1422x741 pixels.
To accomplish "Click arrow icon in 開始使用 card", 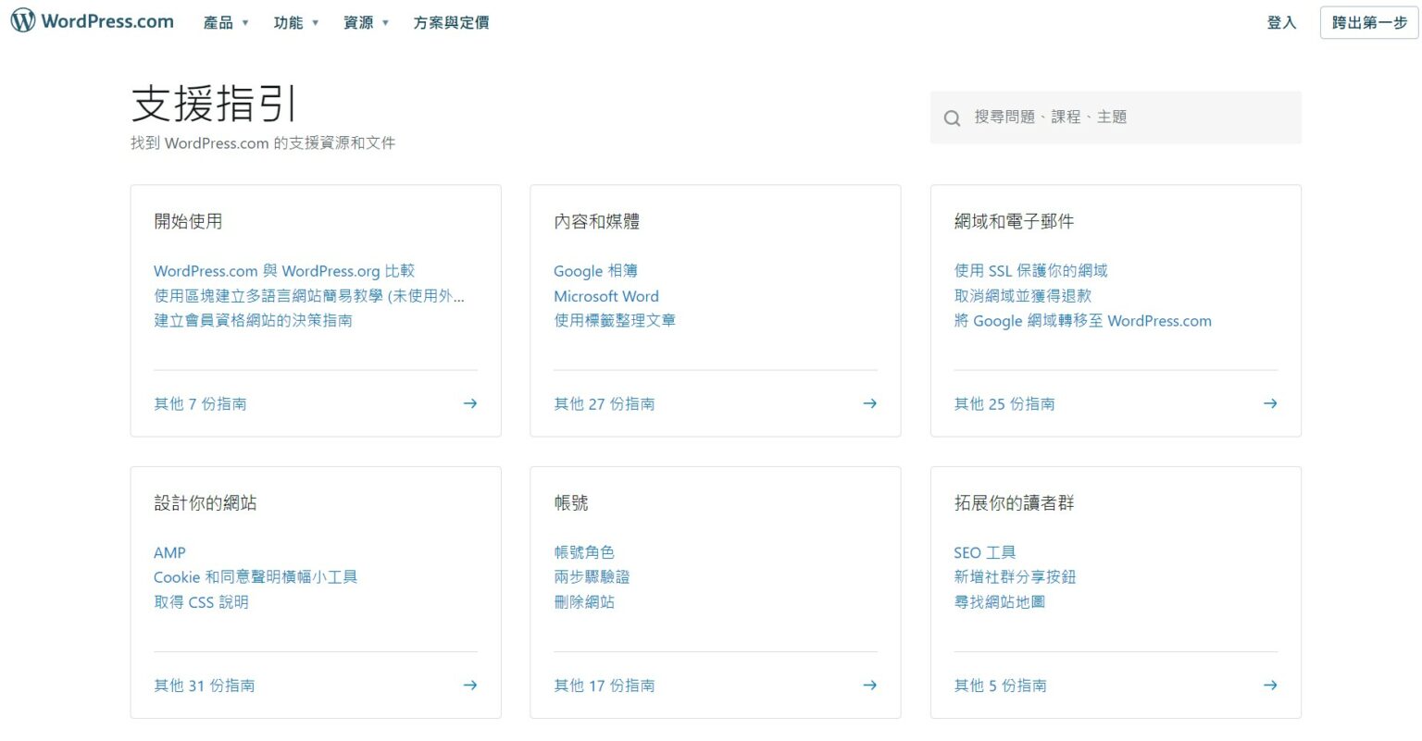I will point(470,403).
